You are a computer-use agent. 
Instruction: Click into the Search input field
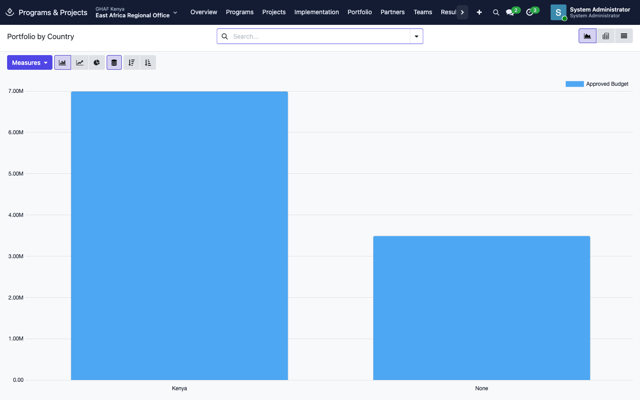click(320, 36)
